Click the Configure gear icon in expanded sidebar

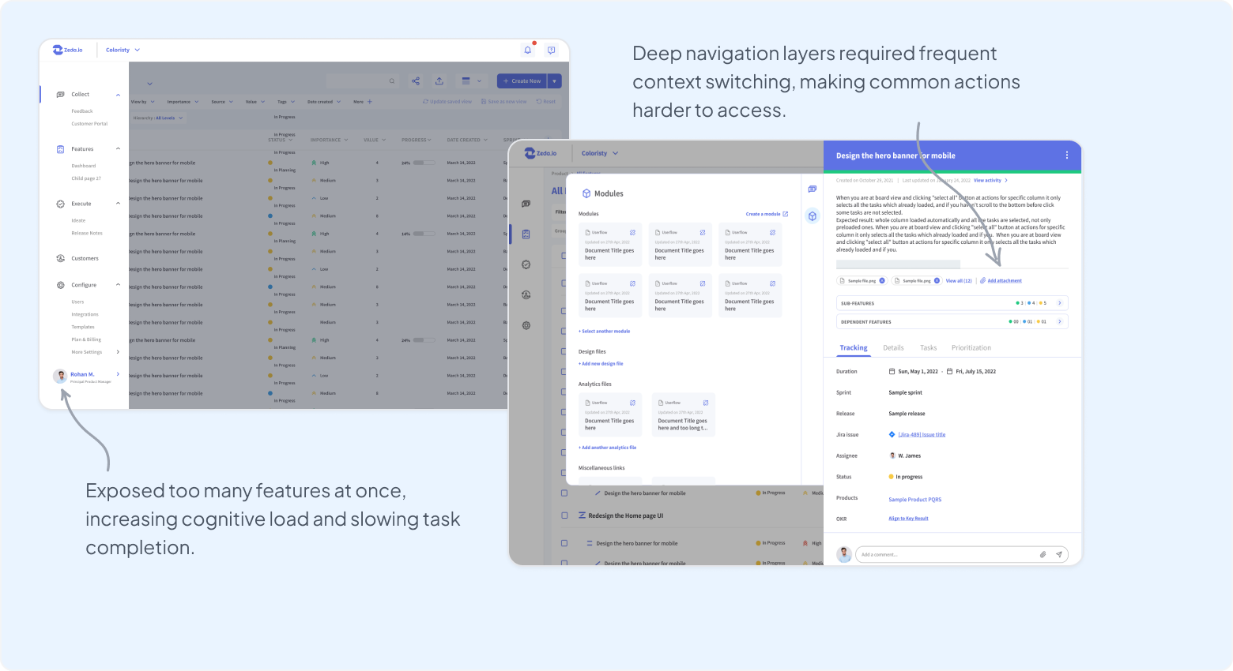(61, 285)
